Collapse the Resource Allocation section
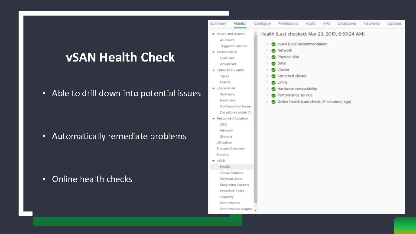 point(213,118)
